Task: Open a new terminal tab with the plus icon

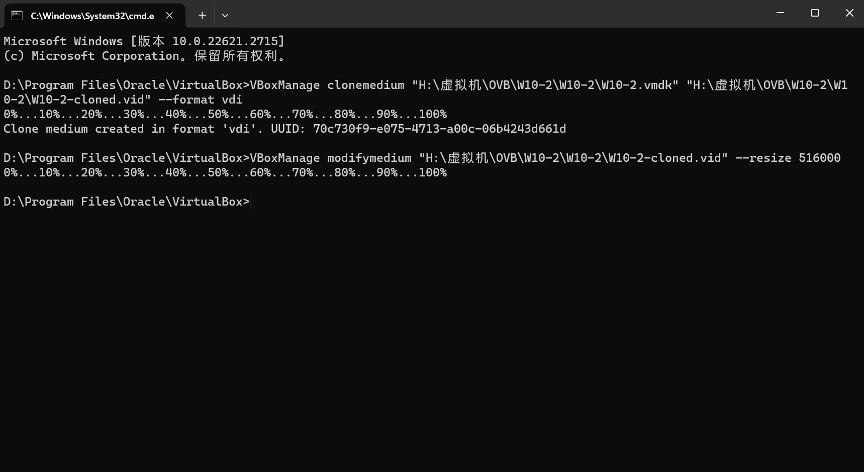Action: pyautogui.click(x=202, y=16)
